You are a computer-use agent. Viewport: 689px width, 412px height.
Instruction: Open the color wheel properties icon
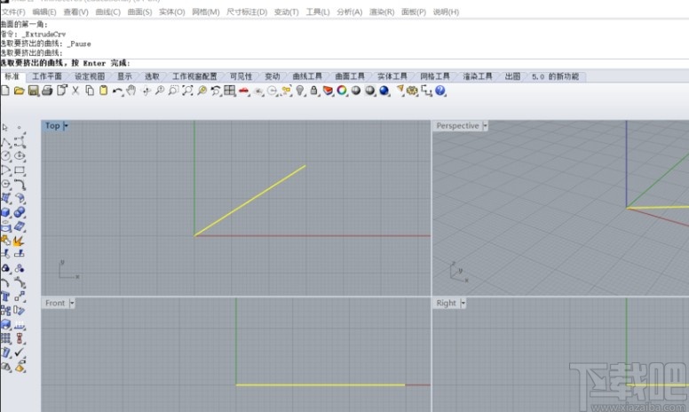pos(342,91)
